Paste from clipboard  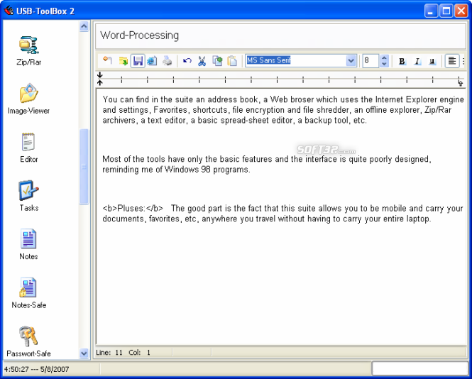[x=232, y=61]
